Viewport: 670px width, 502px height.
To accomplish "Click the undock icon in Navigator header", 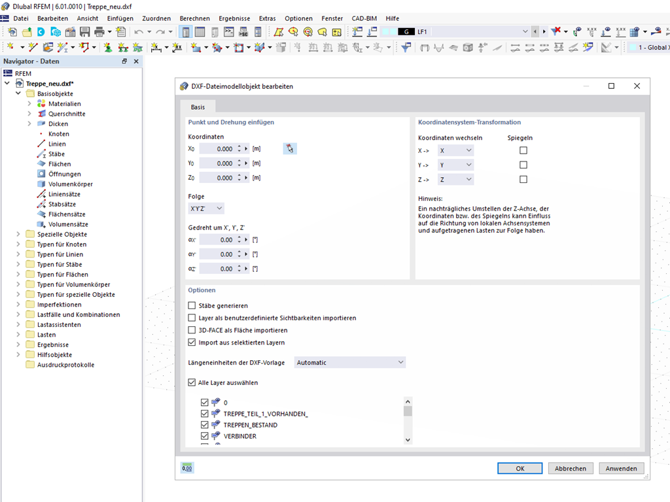I will [124, 61].
